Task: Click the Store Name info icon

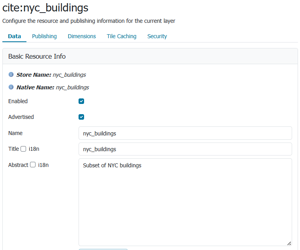Action: (11, 74)
